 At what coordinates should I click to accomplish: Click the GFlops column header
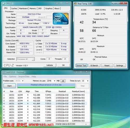coord(48,91)
